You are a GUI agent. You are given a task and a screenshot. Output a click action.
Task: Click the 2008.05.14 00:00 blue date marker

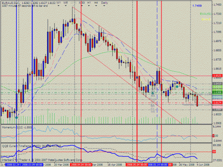click(x=158, y=165)
